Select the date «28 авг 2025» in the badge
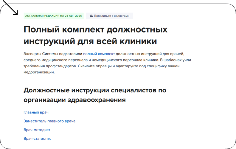Screen dimensions: 236x149 (73, 16)
